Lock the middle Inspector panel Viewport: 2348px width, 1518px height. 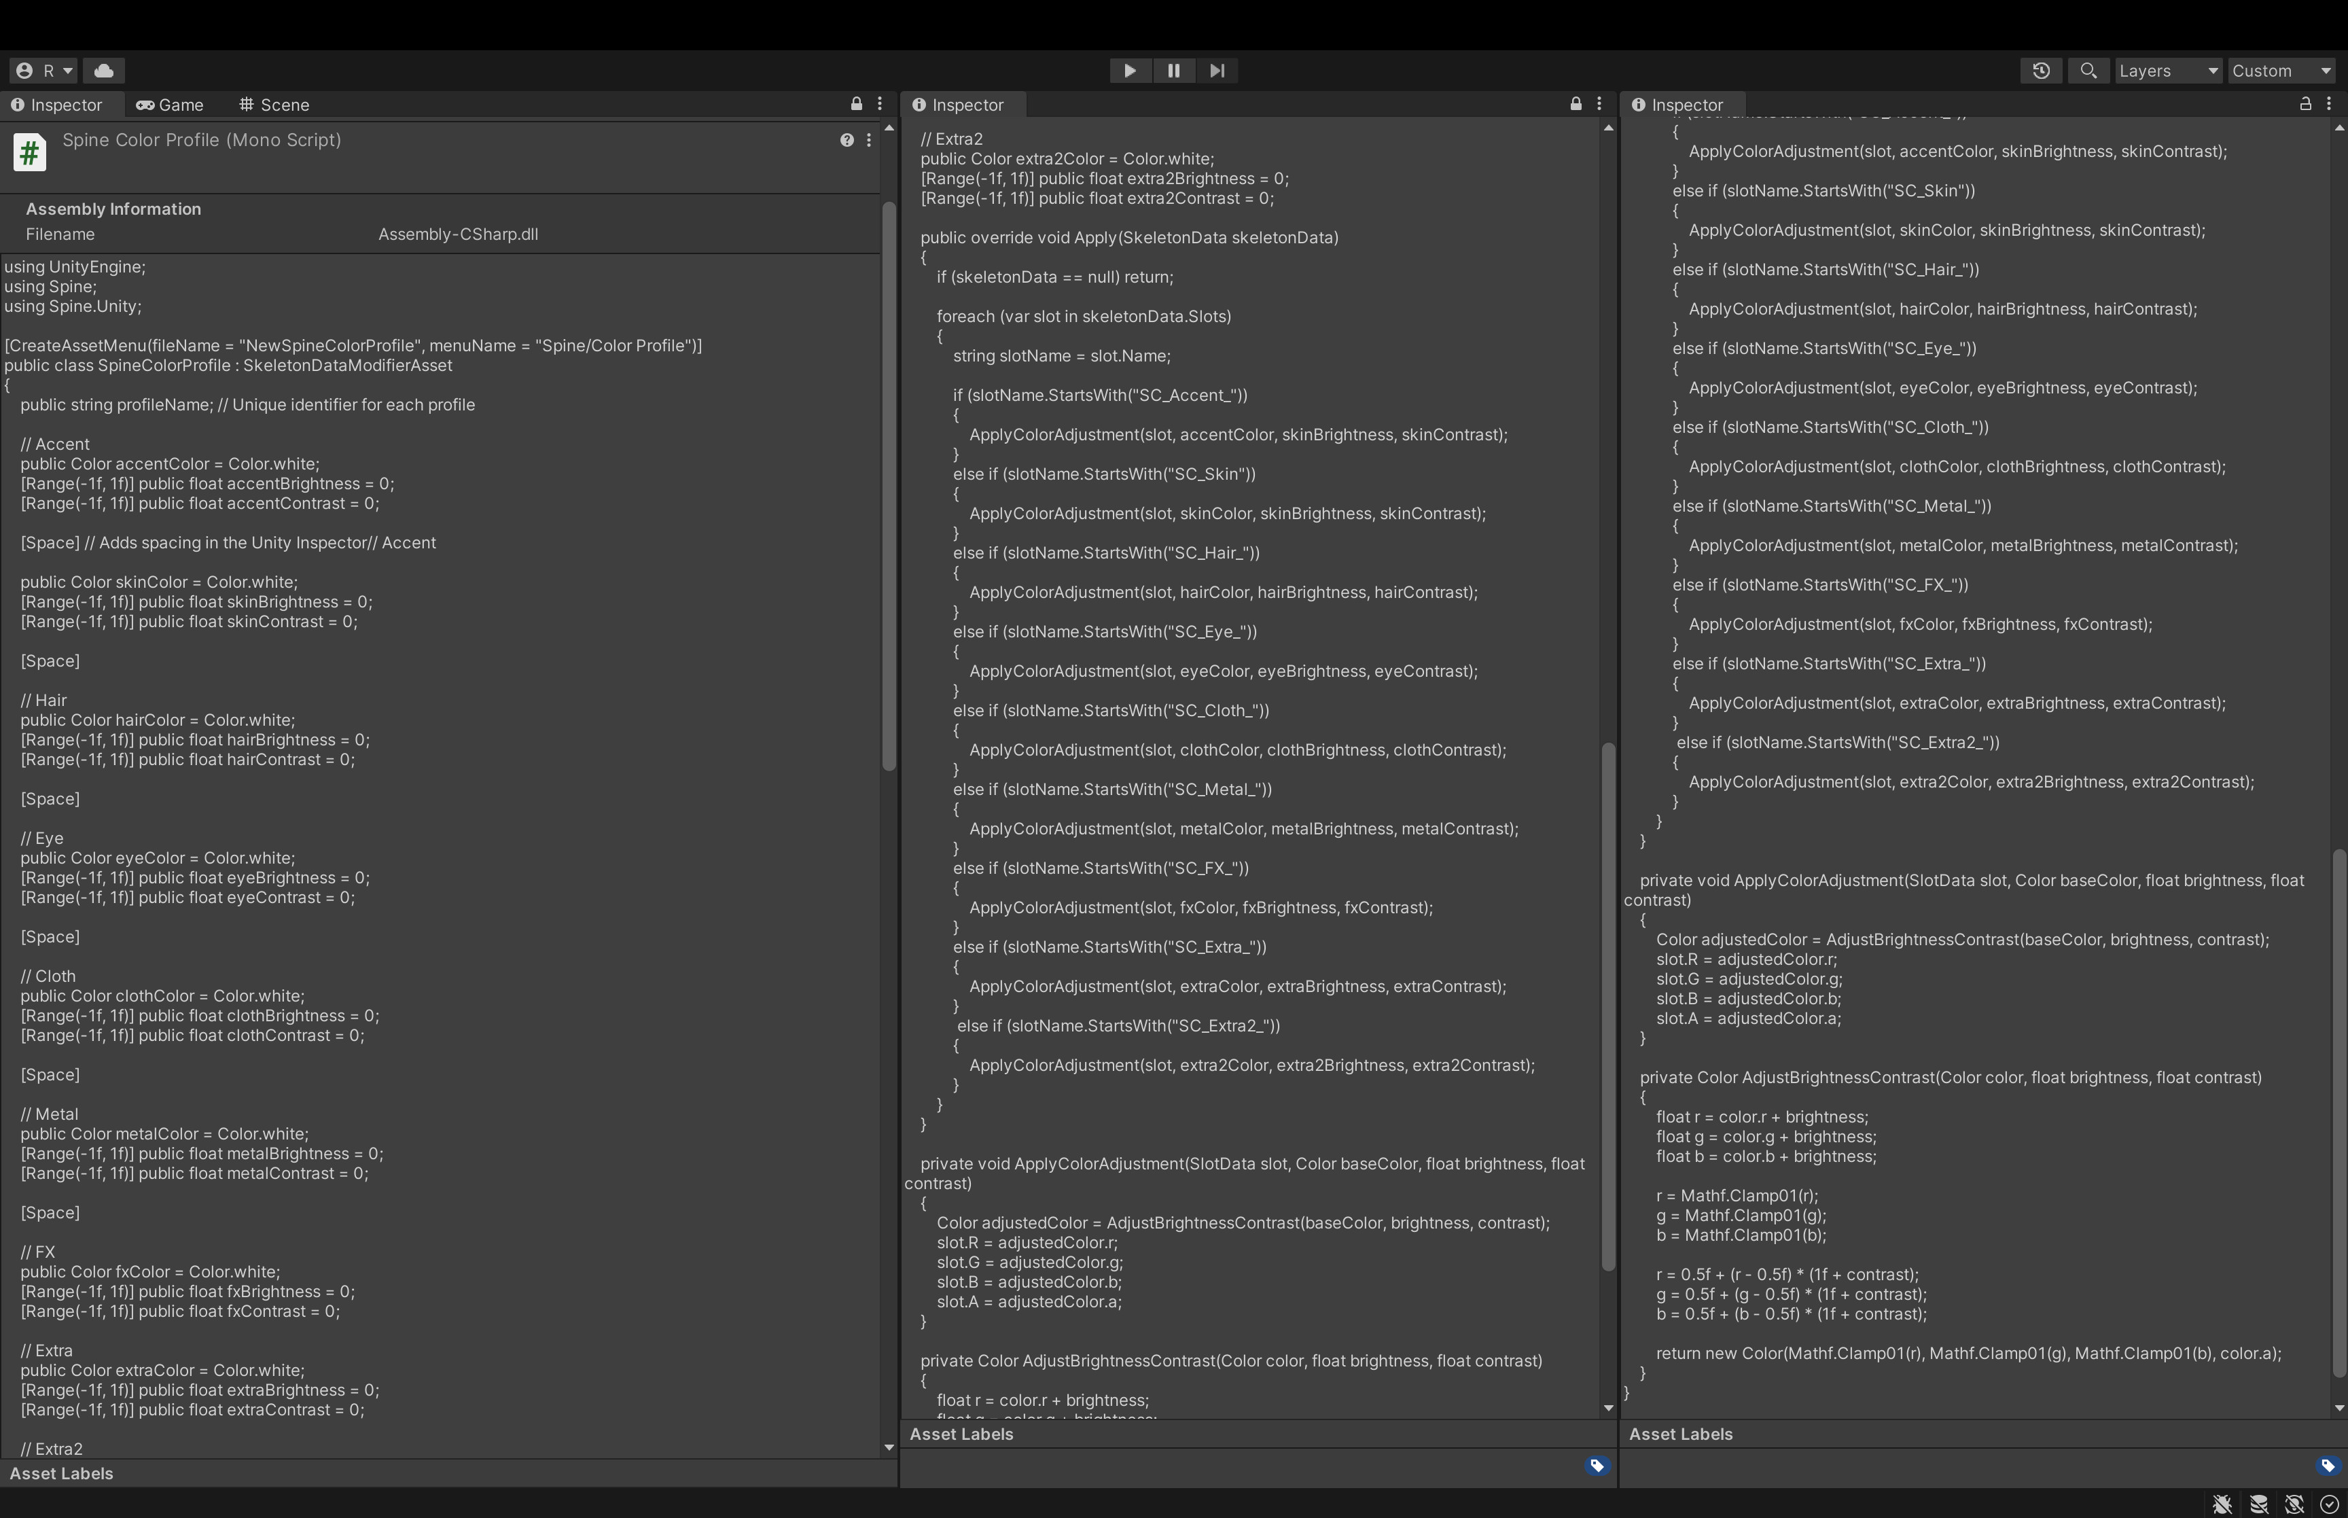[x=1575, y=103]
